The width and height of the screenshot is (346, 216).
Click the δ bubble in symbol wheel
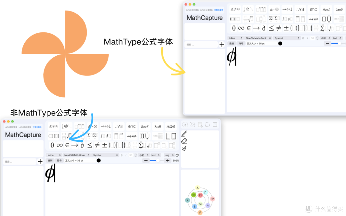[x=194, y=206]
